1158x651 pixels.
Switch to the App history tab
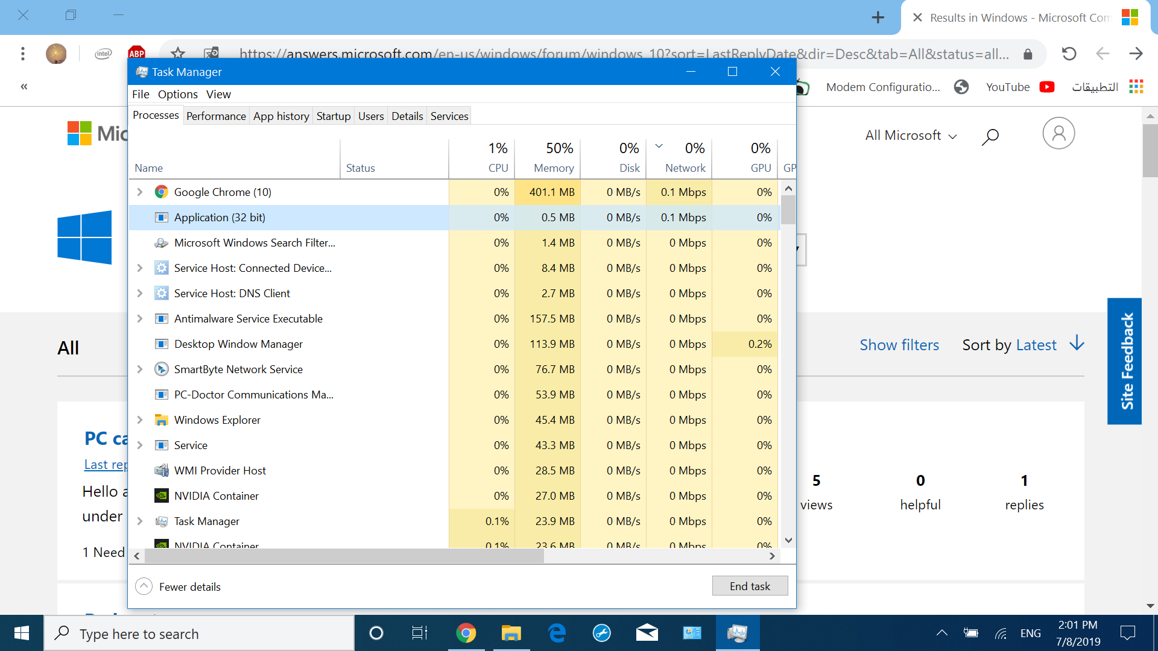281,116
